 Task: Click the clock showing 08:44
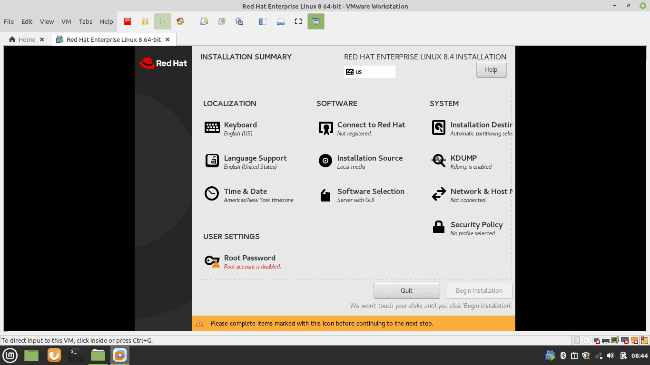[640, 355]
